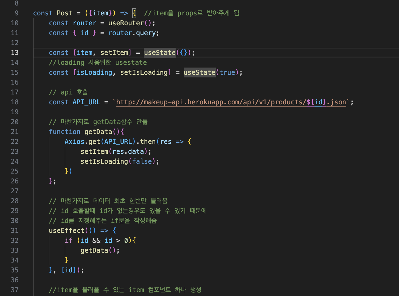
Task: Click API_URL argument inside Axios.get
Action: [118, 142]
